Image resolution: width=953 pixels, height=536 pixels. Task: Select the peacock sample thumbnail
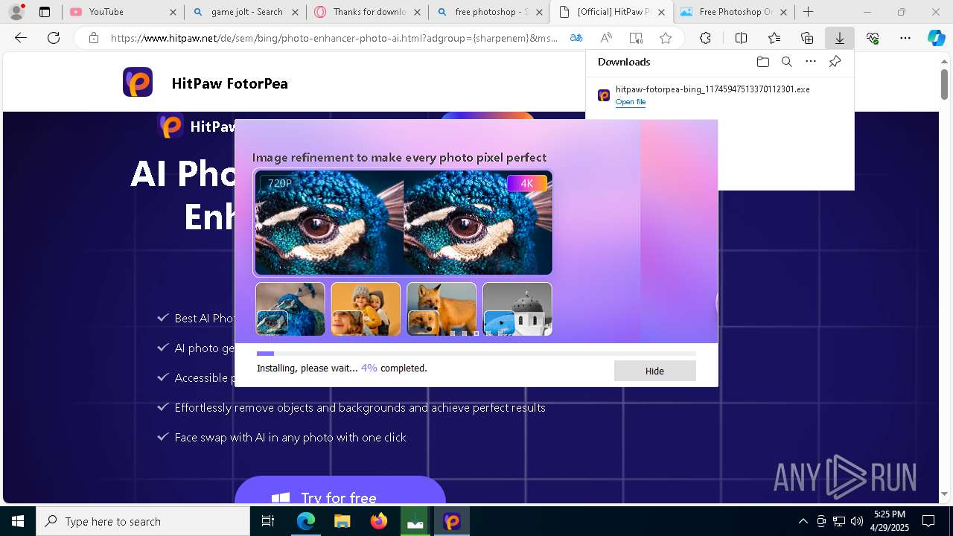coord(290,309)
